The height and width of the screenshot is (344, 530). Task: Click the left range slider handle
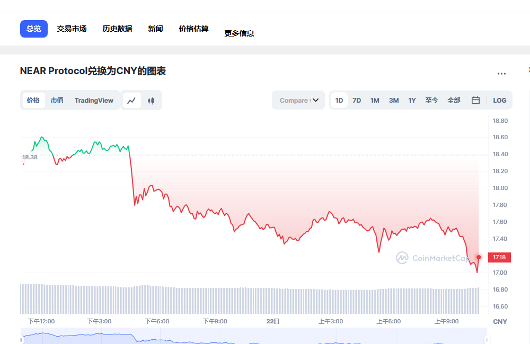pyautogui.click(x=21, y=340)
